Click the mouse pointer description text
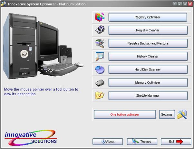194x149 pixels. pos(41,92)
